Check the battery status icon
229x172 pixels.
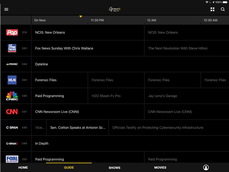point(225,2)
